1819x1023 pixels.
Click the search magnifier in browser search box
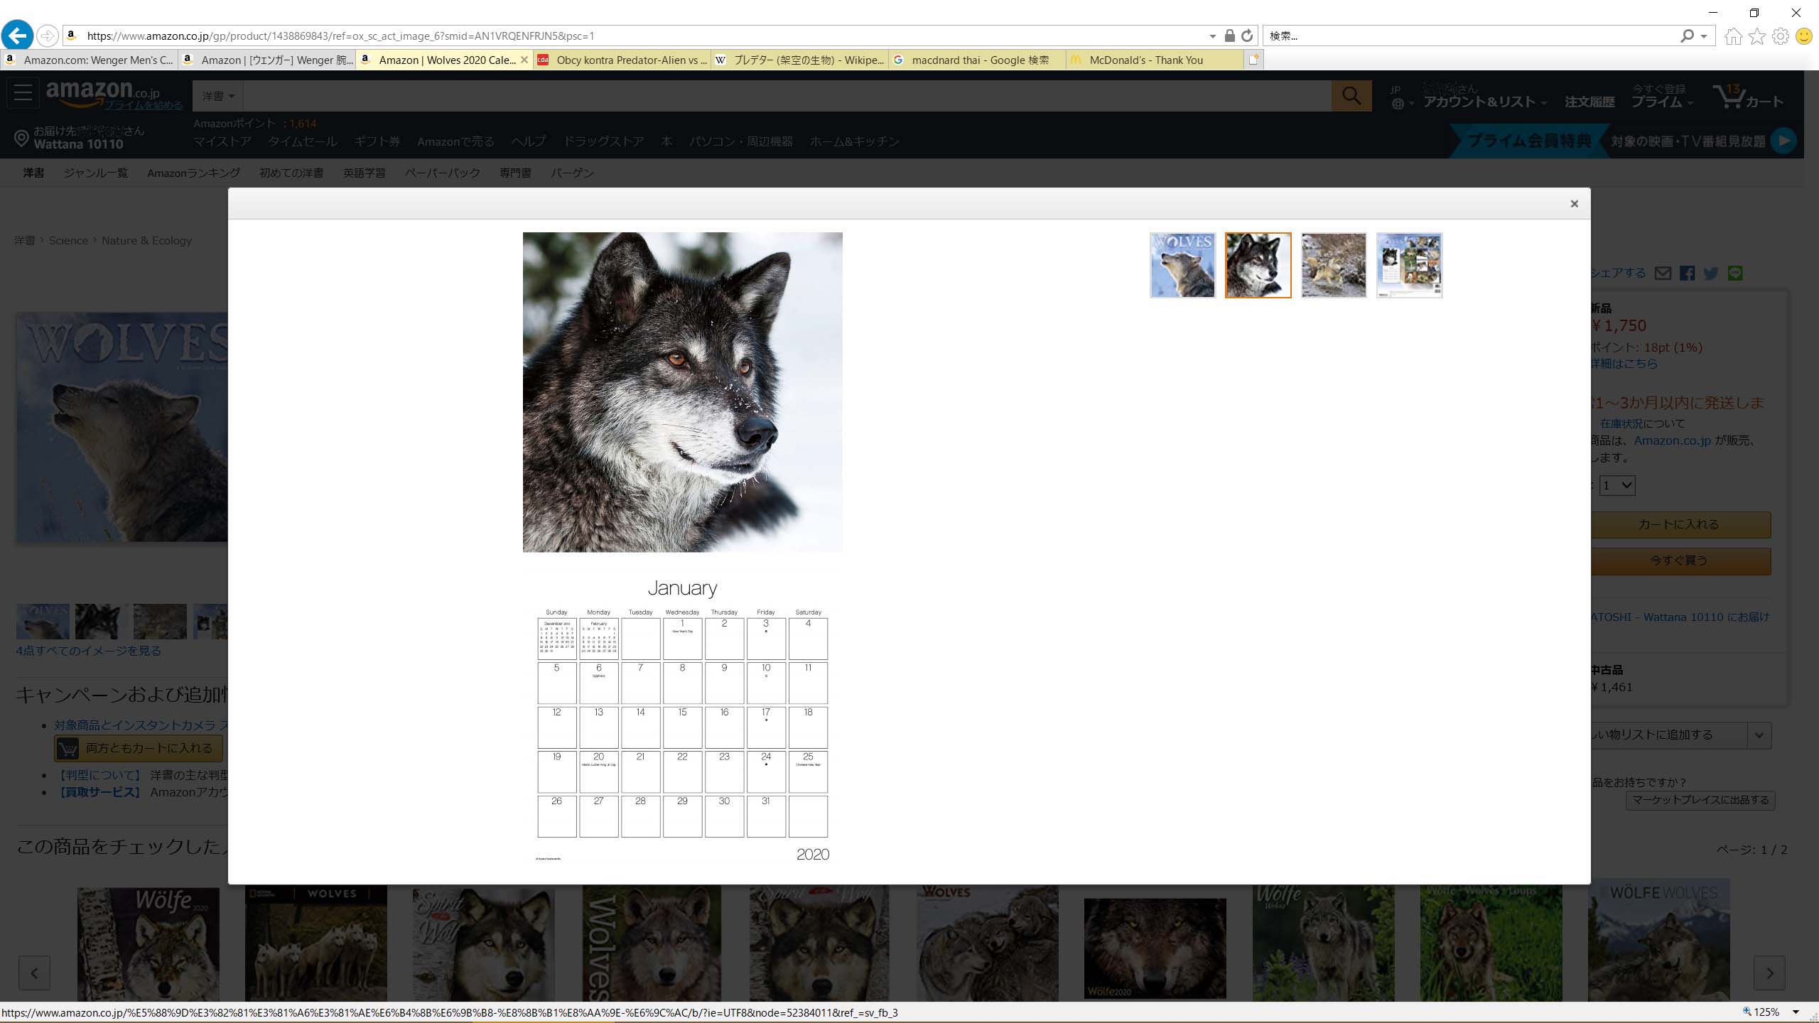(1688, 36)
